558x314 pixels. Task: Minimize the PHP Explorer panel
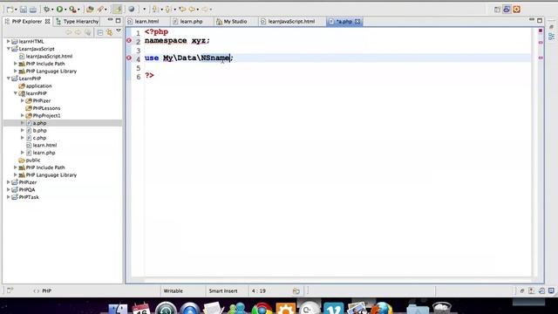point(111,20)
